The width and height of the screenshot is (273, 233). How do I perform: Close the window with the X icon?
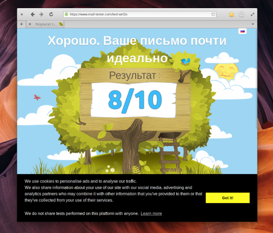click(x=22, y=15)
